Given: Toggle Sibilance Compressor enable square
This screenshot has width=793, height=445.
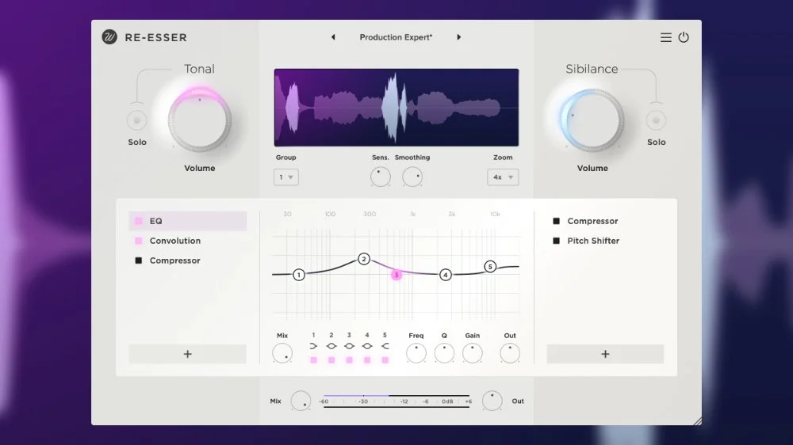Looking at the screenshot, I should [x=557, y=221].
